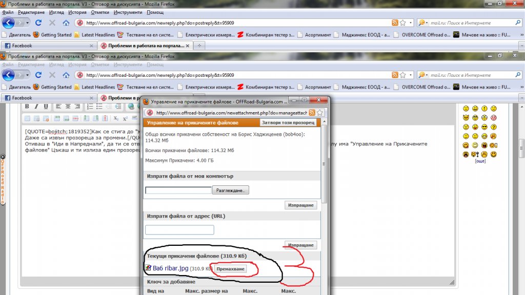Image resolution: width=525 pixels, height=295 pixels.
Task: Open the Отметки menu in top menu bar
Action: click(x=100, y=12)
